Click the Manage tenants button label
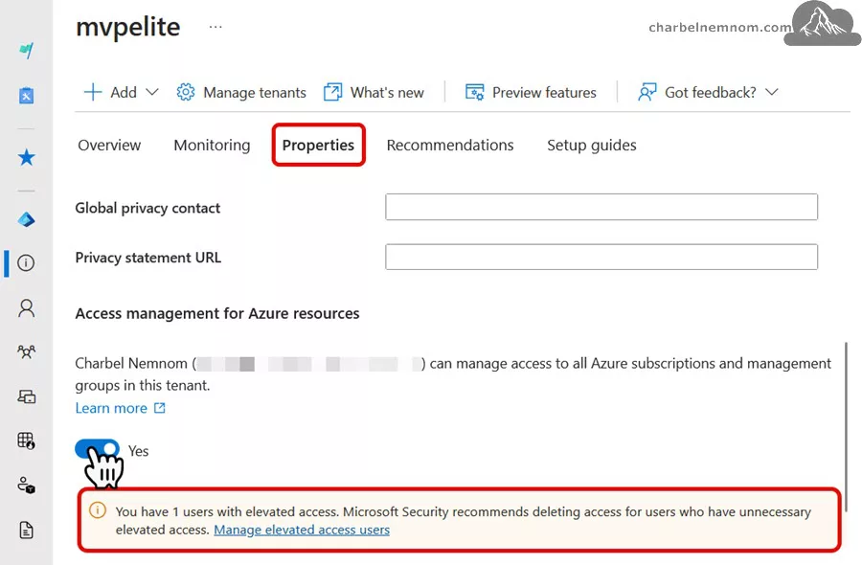This screenshot has width=862, height=565. (x=255, y=92)
